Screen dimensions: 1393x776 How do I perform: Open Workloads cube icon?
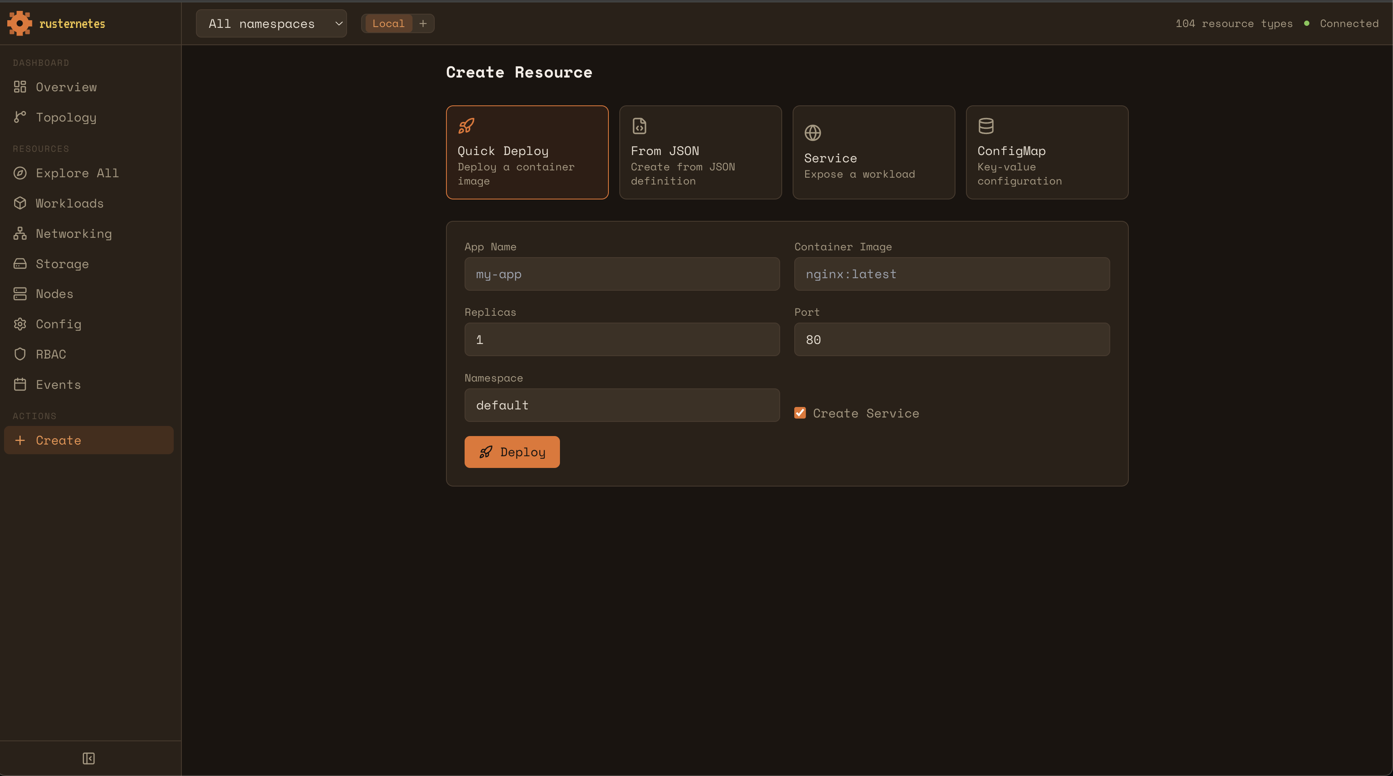(x=20, y=203)
